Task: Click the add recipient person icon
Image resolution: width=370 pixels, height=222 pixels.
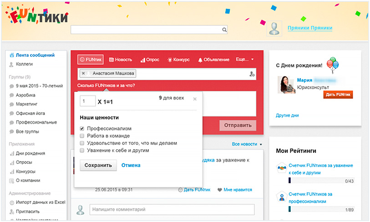Action: pyautogui.click(x=252, y=74)
